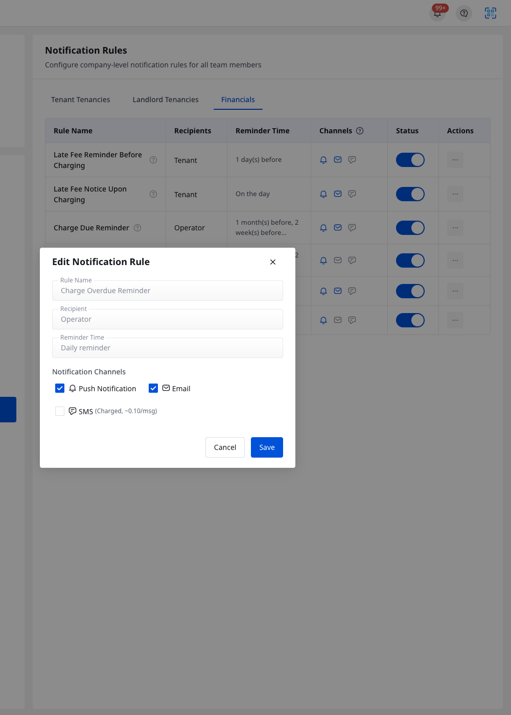The height and width of the screenshot is (715, 511).
Task: Click SMS icon for Charge Due Reminder
Action: pyautogui.click(x=352, y=228)
